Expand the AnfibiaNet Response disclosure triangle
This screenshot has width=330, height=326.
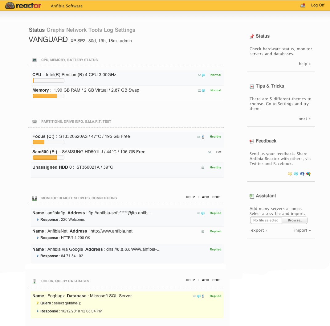point(38,238)
